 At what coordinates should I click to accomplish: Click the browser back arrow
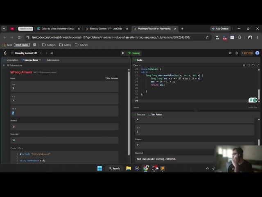[x=5, y=37]
